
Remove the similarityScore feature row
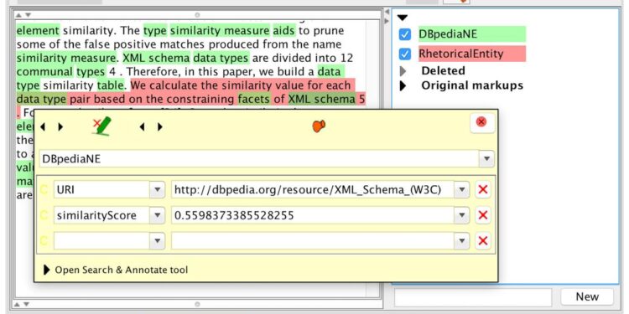[x=483, y=215]
